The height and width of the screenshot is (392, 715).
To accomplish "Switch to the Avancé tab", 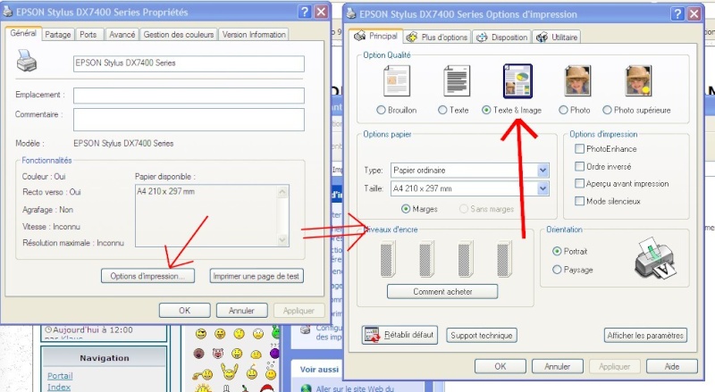I will pyautogui.click(x=122, y=34).
